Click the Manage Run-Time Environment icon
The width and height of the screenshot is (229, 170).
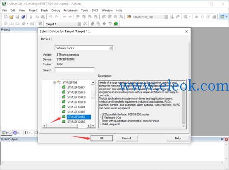[x=104, y=24]
